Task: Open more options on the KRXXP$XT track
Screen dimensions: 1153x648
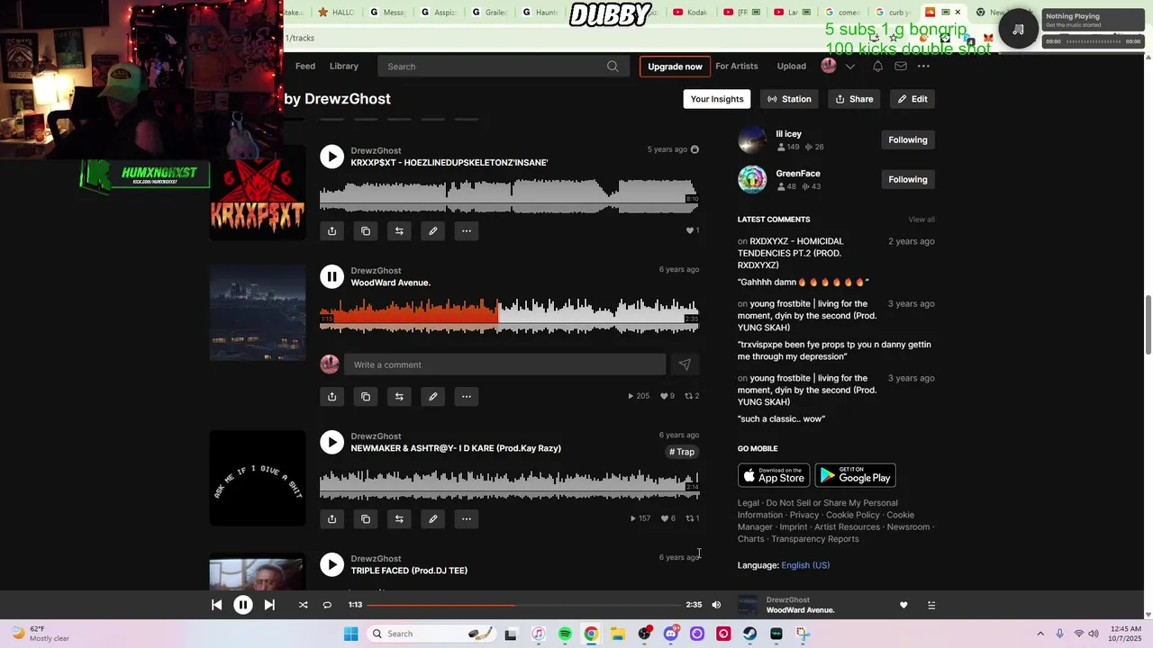Action: [467, 231]
